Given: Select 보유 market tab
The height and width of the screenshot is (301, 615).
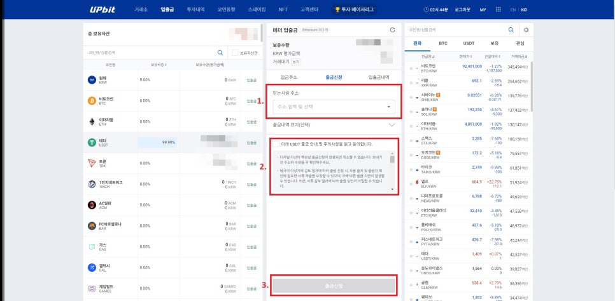Looking at the screenshot, I should pos(494,43).
